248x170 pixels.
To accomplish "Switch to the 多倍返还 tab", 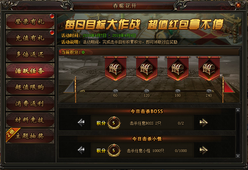I will (30, 54).
